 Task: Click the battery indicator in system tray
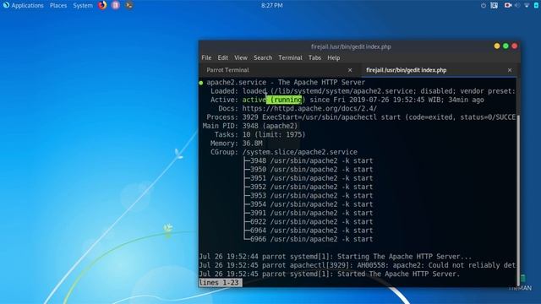click(537, 5)
